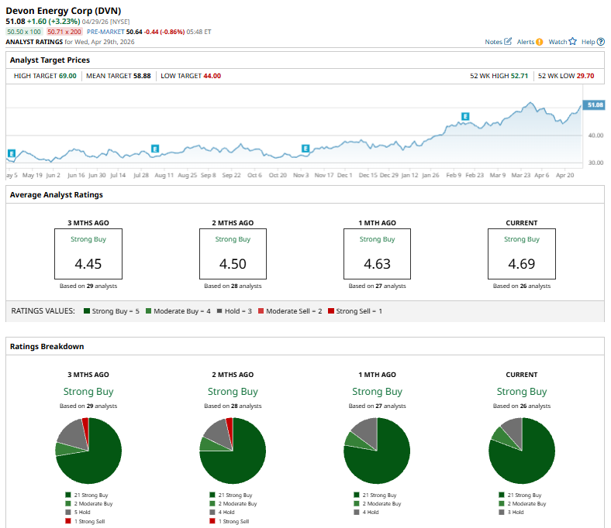This screenshot has height=528, width=611.
Task: Select the 2 MTHS AGO 4.50 rating box
Action: coord(233,254)
